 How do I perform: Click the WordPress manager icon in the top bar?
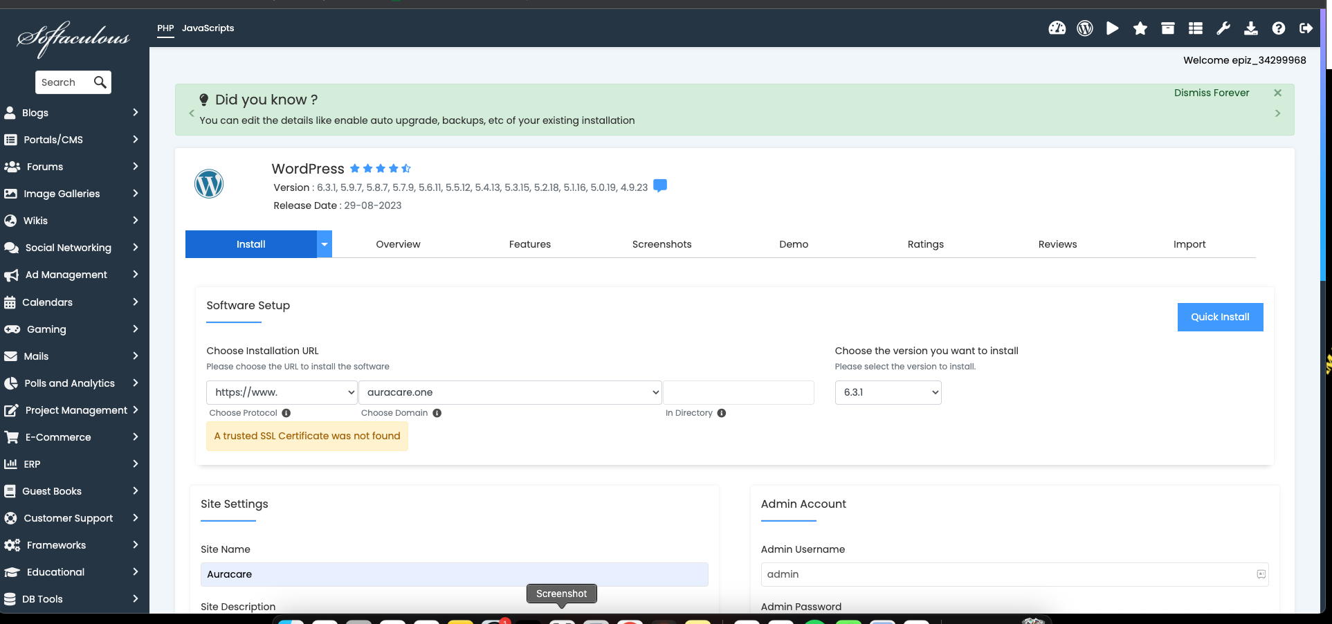1084,28
